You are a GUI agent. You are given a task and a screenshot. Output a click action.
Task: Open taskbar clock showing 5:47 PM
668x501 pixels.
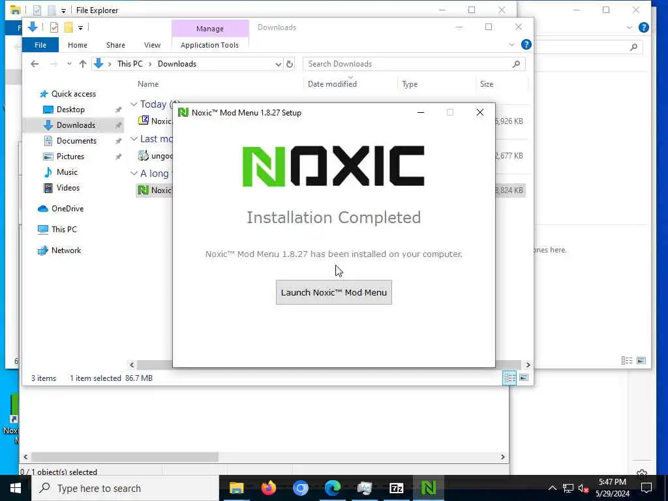[612, 488]
